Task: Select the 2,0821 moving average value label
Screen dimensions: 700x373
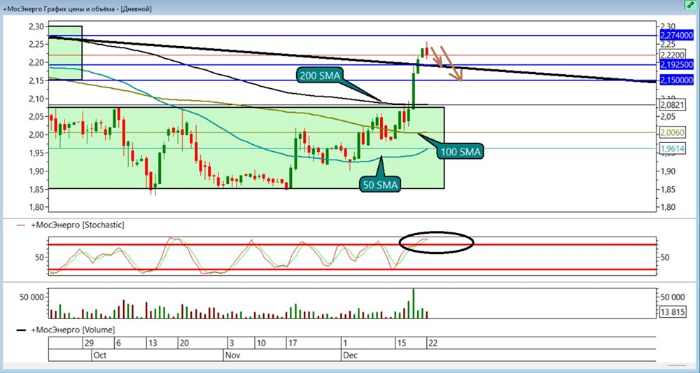Action: tap(671, 105)
